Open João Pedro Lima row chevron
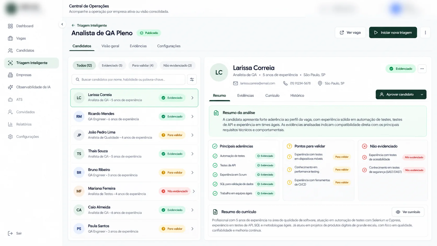Viewport: 437px width, 246px height. [x=192, y=135]
